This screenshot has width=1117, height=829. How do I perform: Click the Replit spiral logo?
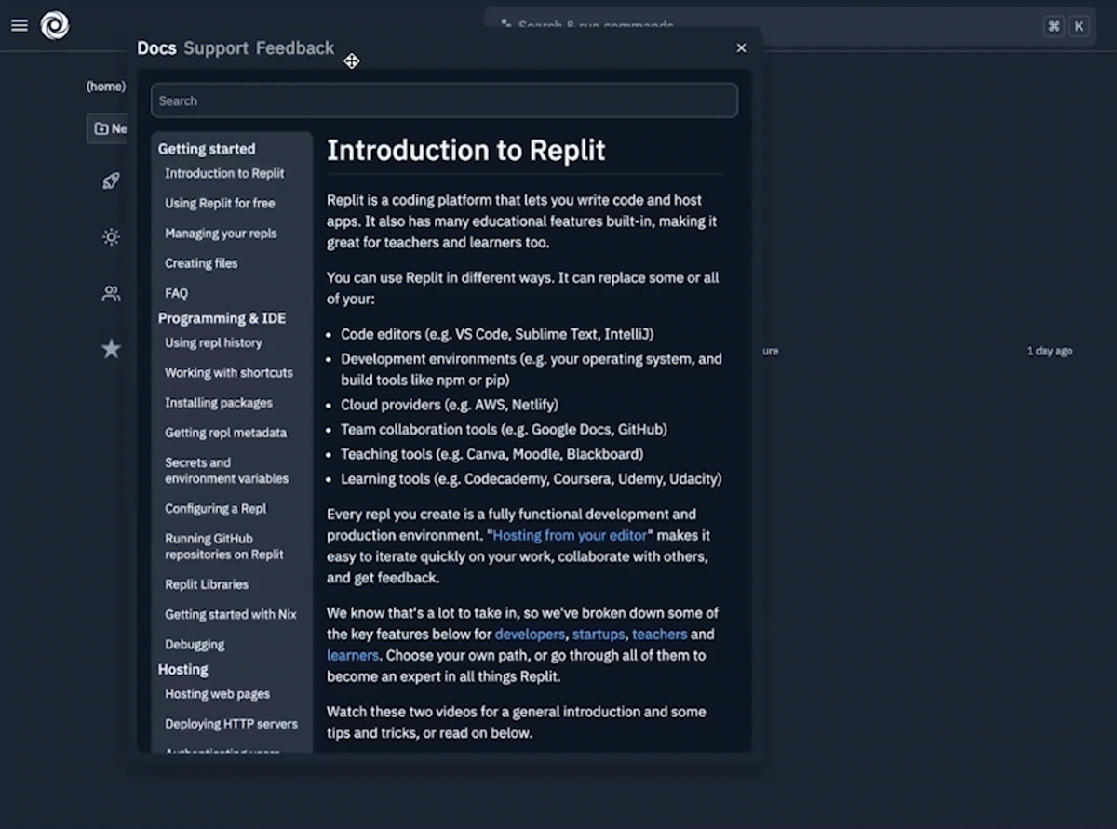click(x=54, y=25)
